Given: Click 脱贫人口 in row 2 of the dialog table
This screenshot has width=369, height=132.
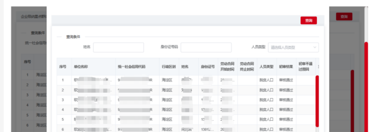Looking at the screenshot, I should pyautogui.click(x=266, y=90).
